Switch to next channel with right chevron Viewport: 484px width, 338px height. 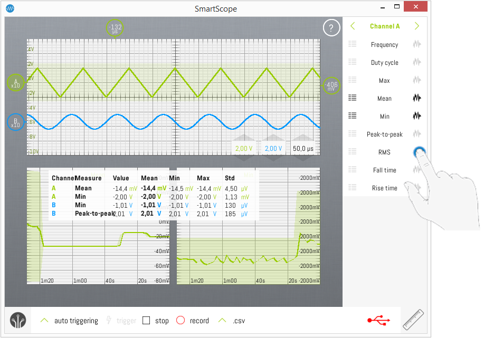pyautogui.click(x=417, y=26)
